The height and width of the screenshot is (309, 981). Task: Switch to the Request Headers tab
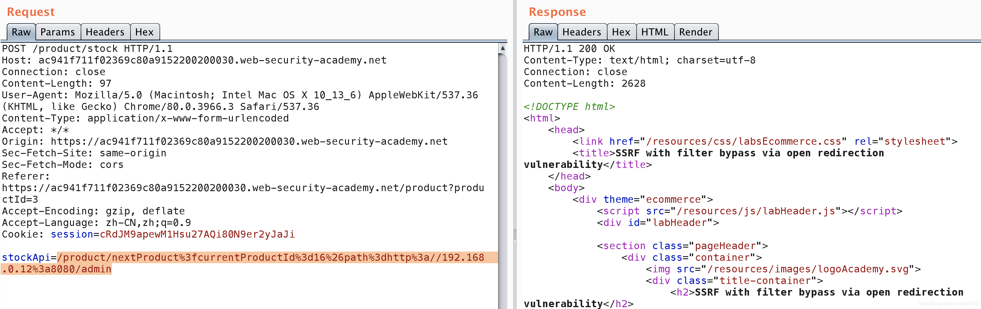point(105,32)
